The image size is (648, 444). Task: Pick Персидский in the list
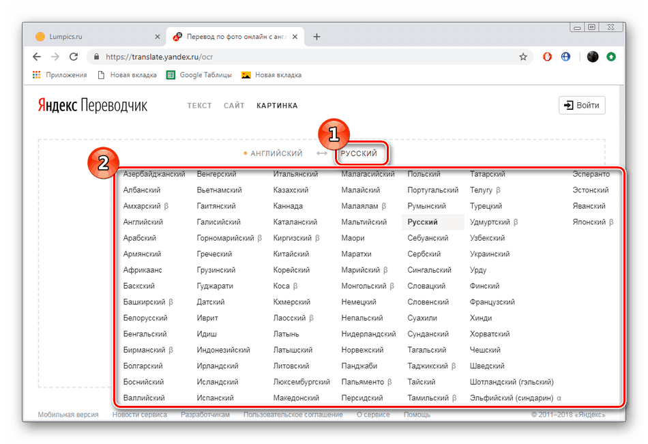(362, 398)
